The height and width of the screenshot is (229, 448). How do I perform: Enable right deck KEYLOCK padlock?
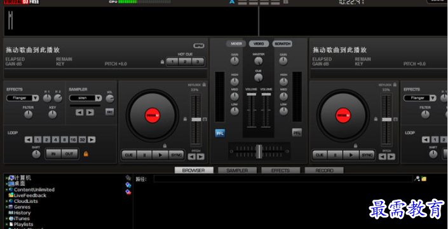pyautogui.click(x=395, y=85)
